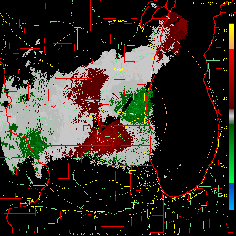Click the -40 value on velocity scale
This screenshot has height=236, width=236.
tap(224, 157)
